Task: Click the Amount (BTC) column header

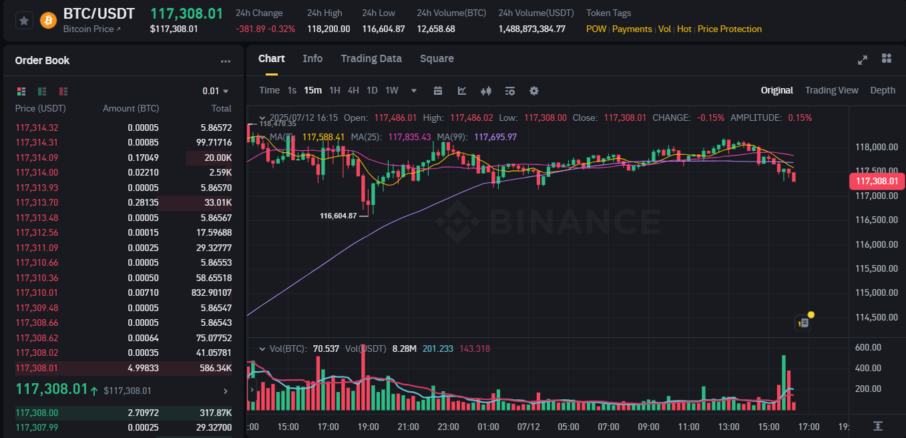Action: pos(131,108)
